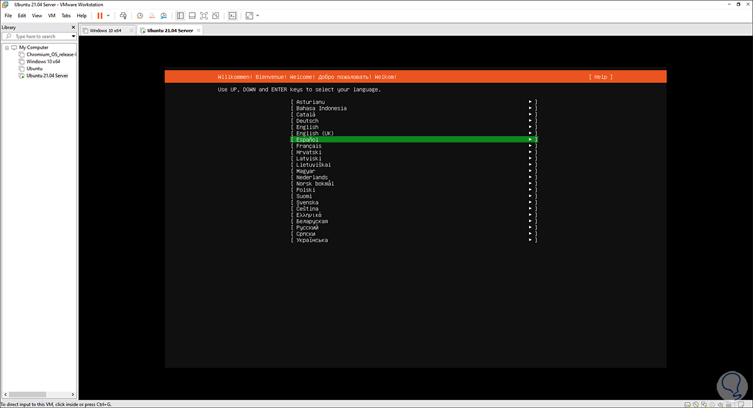Select Bahasa Indonesia language option
Screen dimensions: 753x408
[x=414, y=108]
